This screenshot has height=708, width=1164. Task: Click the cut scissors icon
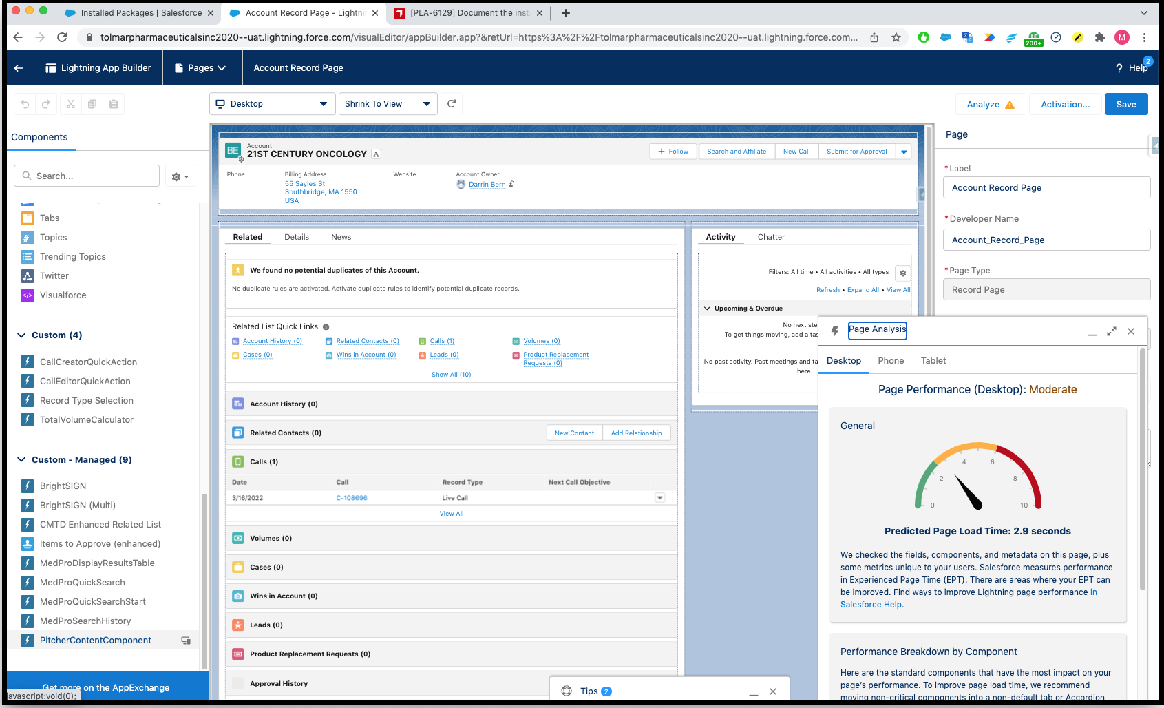coord(70,104)
